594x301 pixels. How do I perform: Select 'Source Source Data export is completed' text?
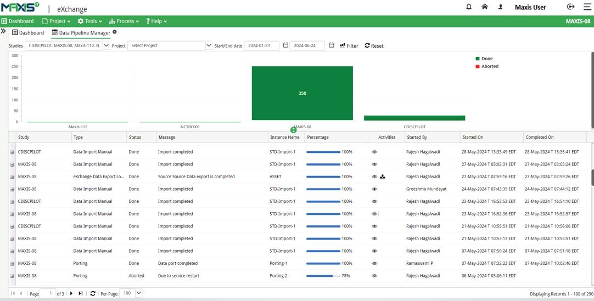coord(196,177)
